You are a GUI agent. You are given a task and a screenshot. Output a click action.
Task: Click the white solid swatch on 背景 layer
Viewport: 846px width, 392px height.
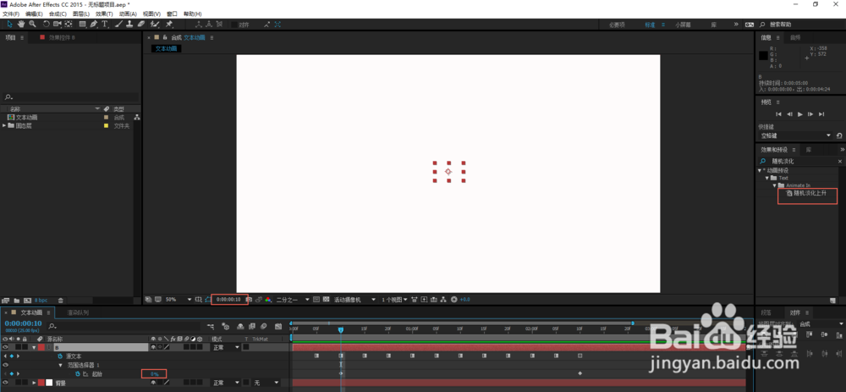(48, 383)
